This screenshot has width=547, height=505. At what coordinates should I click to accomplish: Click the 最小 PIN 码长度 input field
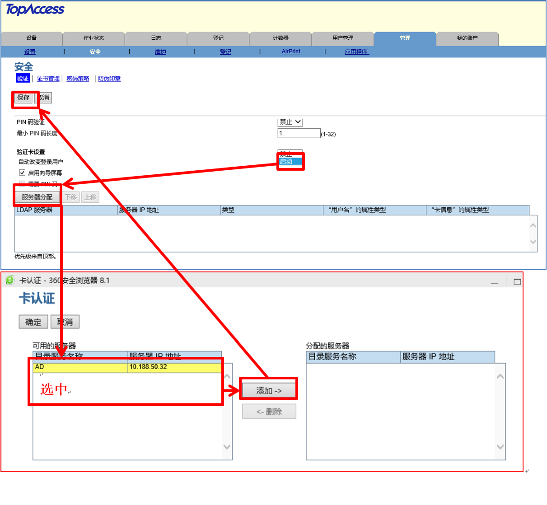(x=299, y=133)
